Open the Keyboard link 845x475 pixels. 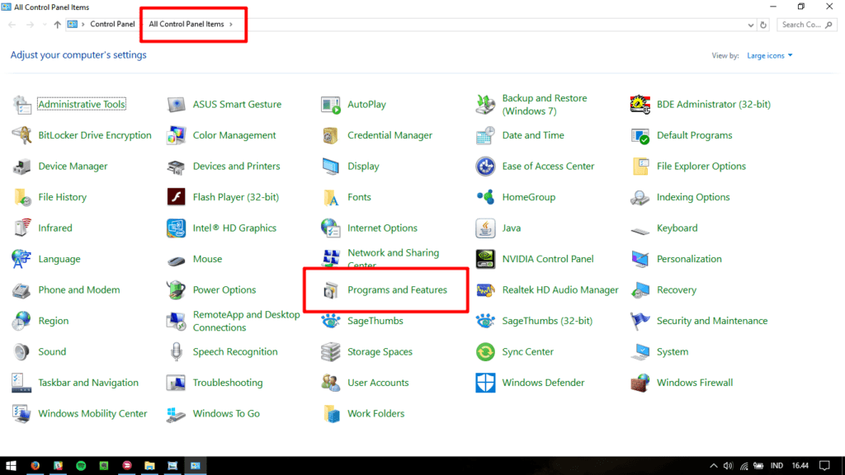click(x=677, y=228)
